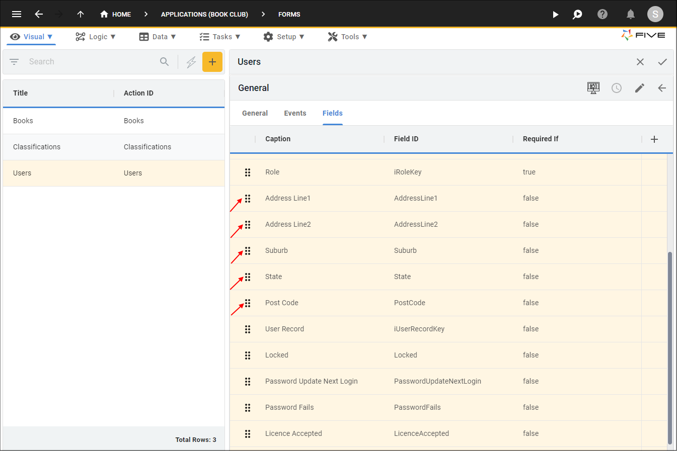Switch to the General tab
Viewport: 677px width, 451px height.
coord(255,113)
